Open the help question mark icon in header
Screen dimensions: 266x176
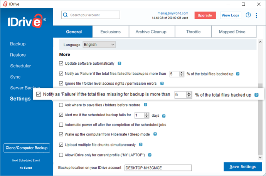(248, 15)
